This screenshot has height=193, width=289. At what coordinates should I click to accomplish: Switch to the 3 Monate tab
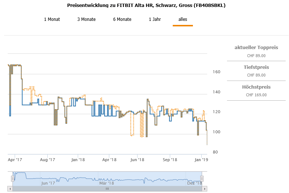pos(86,19)
